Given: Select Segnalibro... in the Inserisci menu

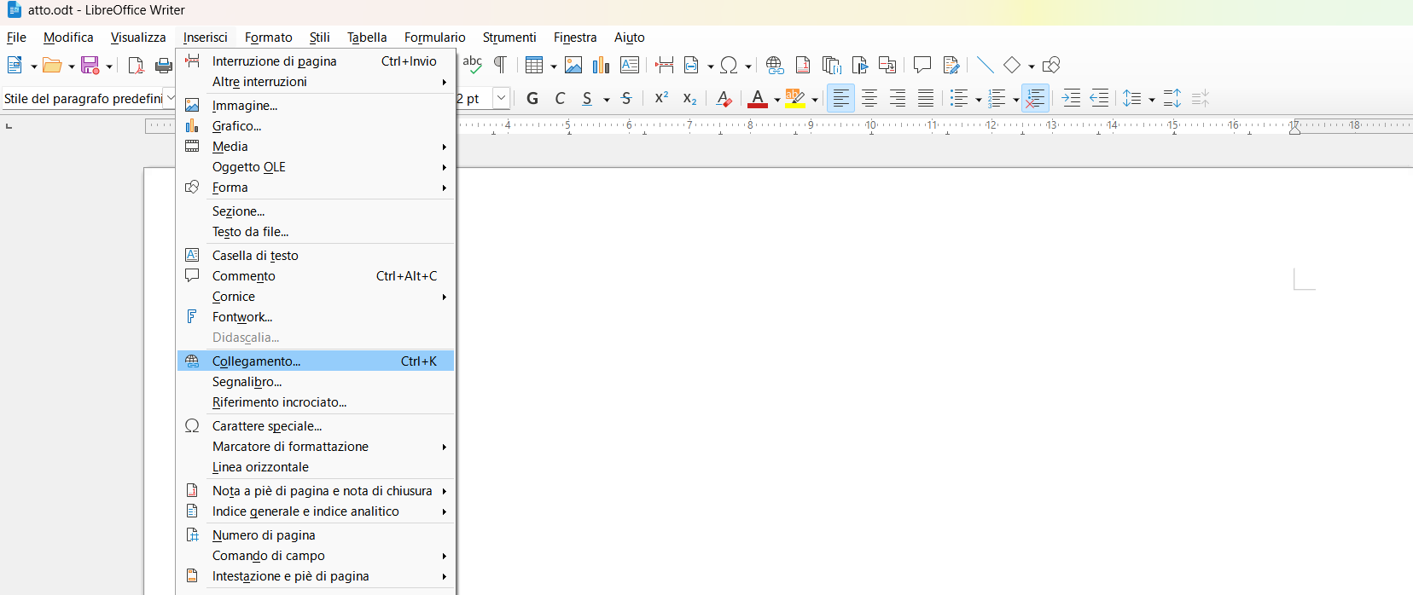Looking at the screenshot, I should 316,381.
